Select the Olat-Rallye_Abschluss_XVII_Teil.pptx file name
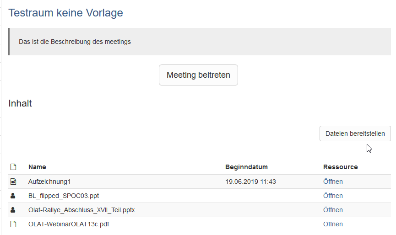Viewport: 396px width, 235px height. 81,210
